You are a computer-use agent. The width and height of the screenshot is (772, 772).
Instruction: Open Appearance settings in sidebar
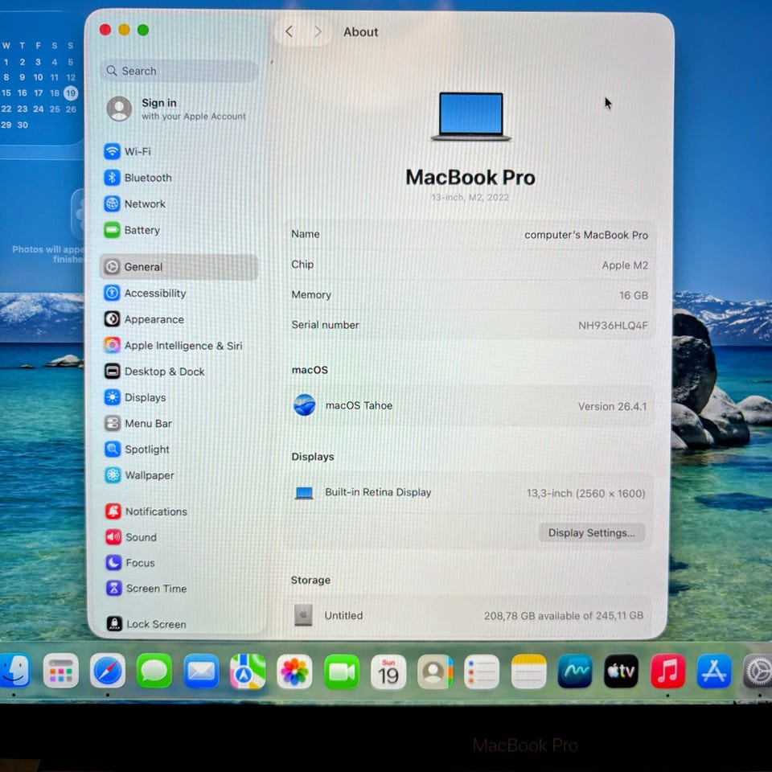179,319
